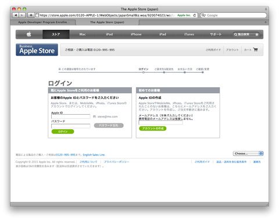Image resolution: width=279 pixels, height=220 pixels.
Task: Open the iPhone navigation item
Action: tap(136, 34)
